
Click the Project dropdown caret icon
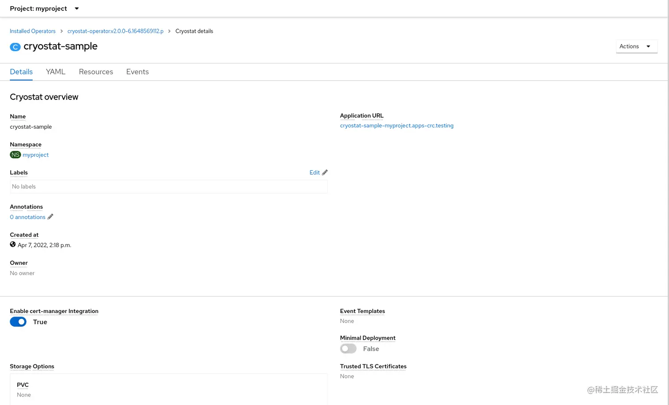[x=77, y=8]
